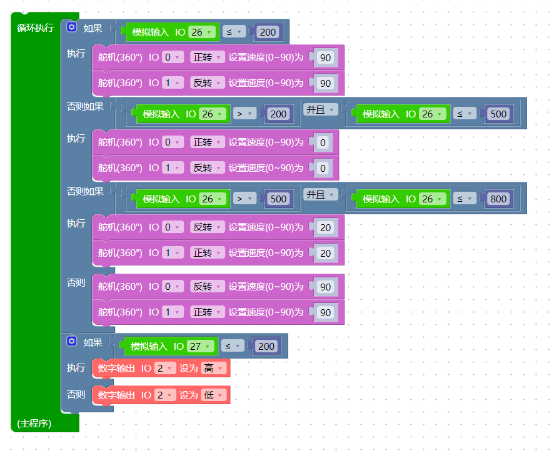The height and width of the screenshot is (456, 554).
Task: Click speed 90 on the IO 0 正转 servo block
Action: tap(325, 57)
